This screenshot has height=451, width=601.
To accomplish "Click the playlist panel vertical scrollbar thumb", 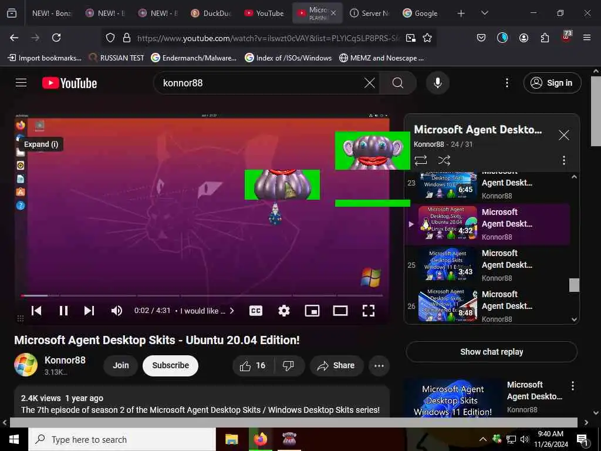I will click(x=574, y=285).
